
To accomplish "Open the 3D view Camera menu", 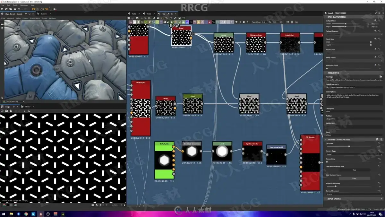I will [25, 18].
